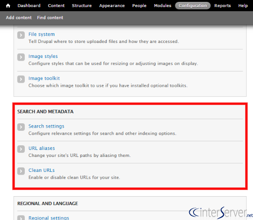The image size is (253, 220).
Task: Click the text 'Change your site's URL paths'
Action: click(x=60, y=156)
